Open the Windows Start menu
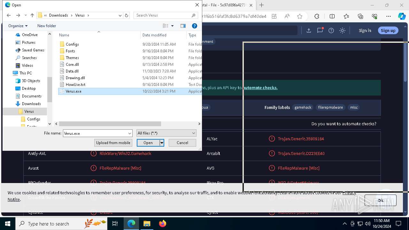The image size is (409, 230). pyautogui.click(x=8, y=224)
